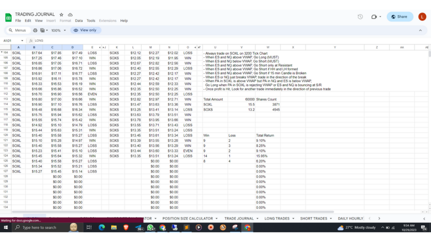Screen dimensions: 431x242
Task: Click the filter views icon
Action: pos(42,30)
